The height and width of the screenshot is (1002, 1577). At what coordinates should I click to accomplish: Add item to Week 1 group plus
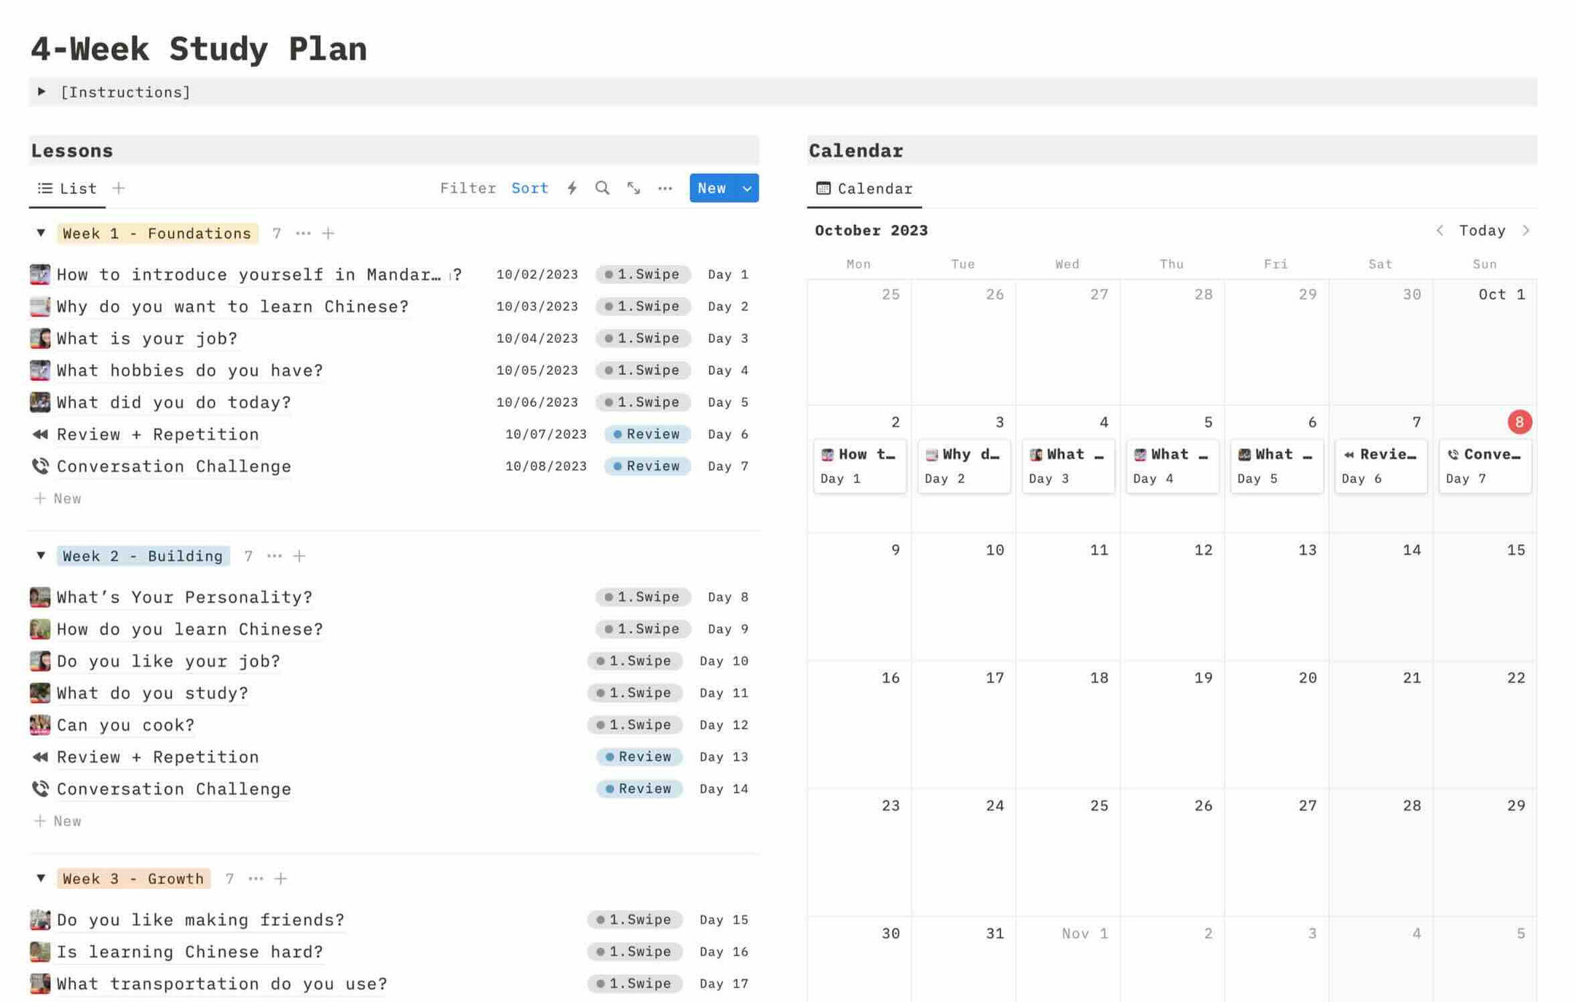328,234
